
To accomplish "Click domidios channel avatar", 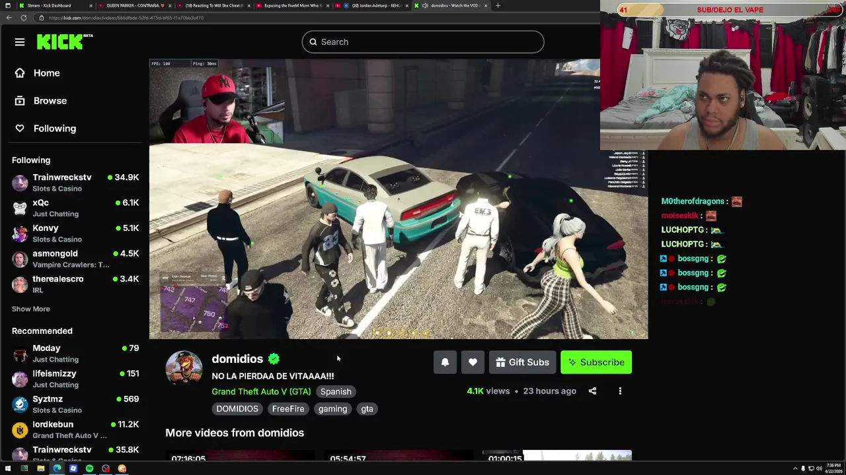I will pyautogui.click(x=184, y=367).
